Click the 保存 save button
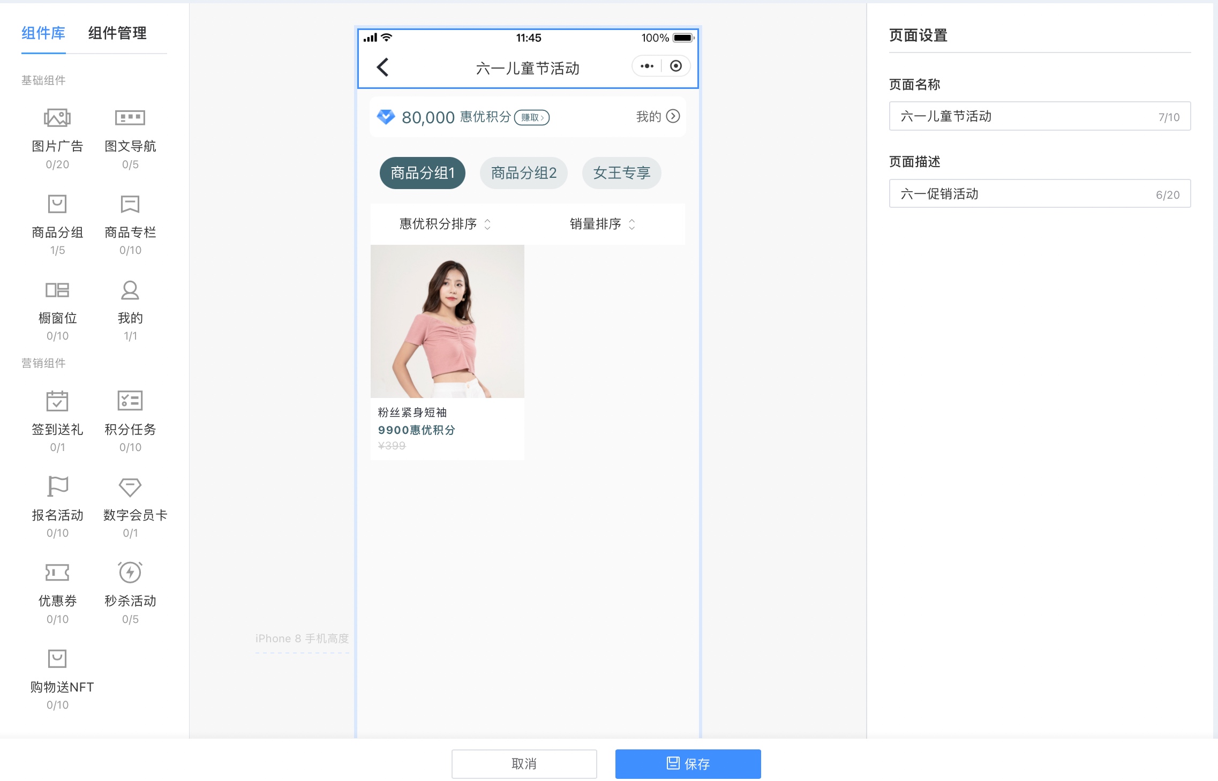Image resolution: width=1218 pixels, height=781 pixels. pyautogui.click(x=688, y=763)
